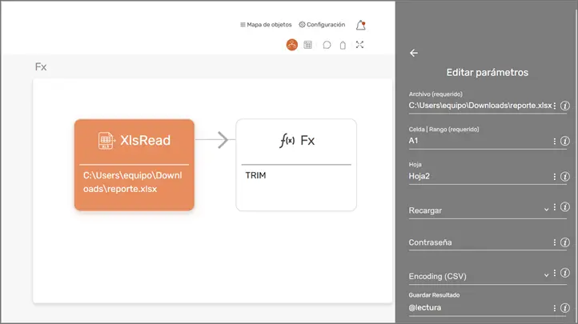Screen dimensions: 578x324
Task: Expand the Encoding (CSV) dropdown
Action: pos(547,275)
